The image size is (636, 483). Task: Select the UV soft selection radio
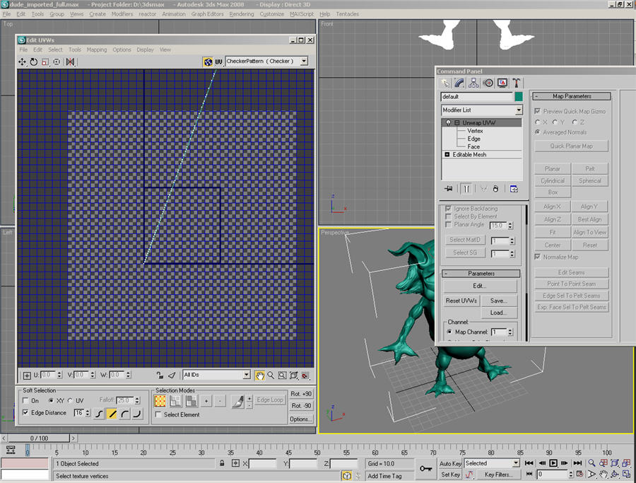pos(70,400)
